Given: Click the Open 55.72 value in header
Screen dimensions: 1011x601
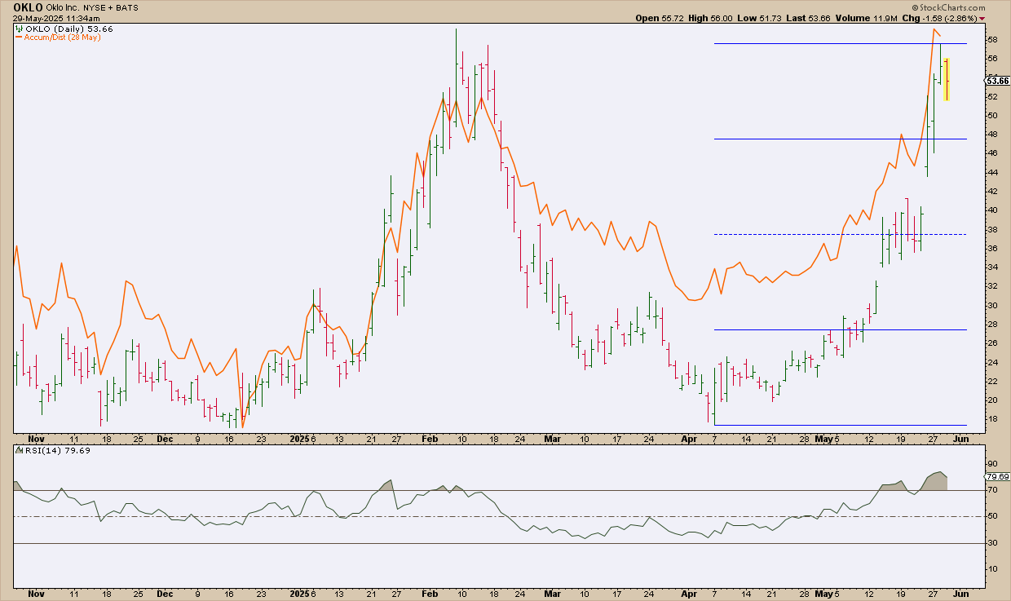Looking at the screenshot, I should click(x=660, y=17).
